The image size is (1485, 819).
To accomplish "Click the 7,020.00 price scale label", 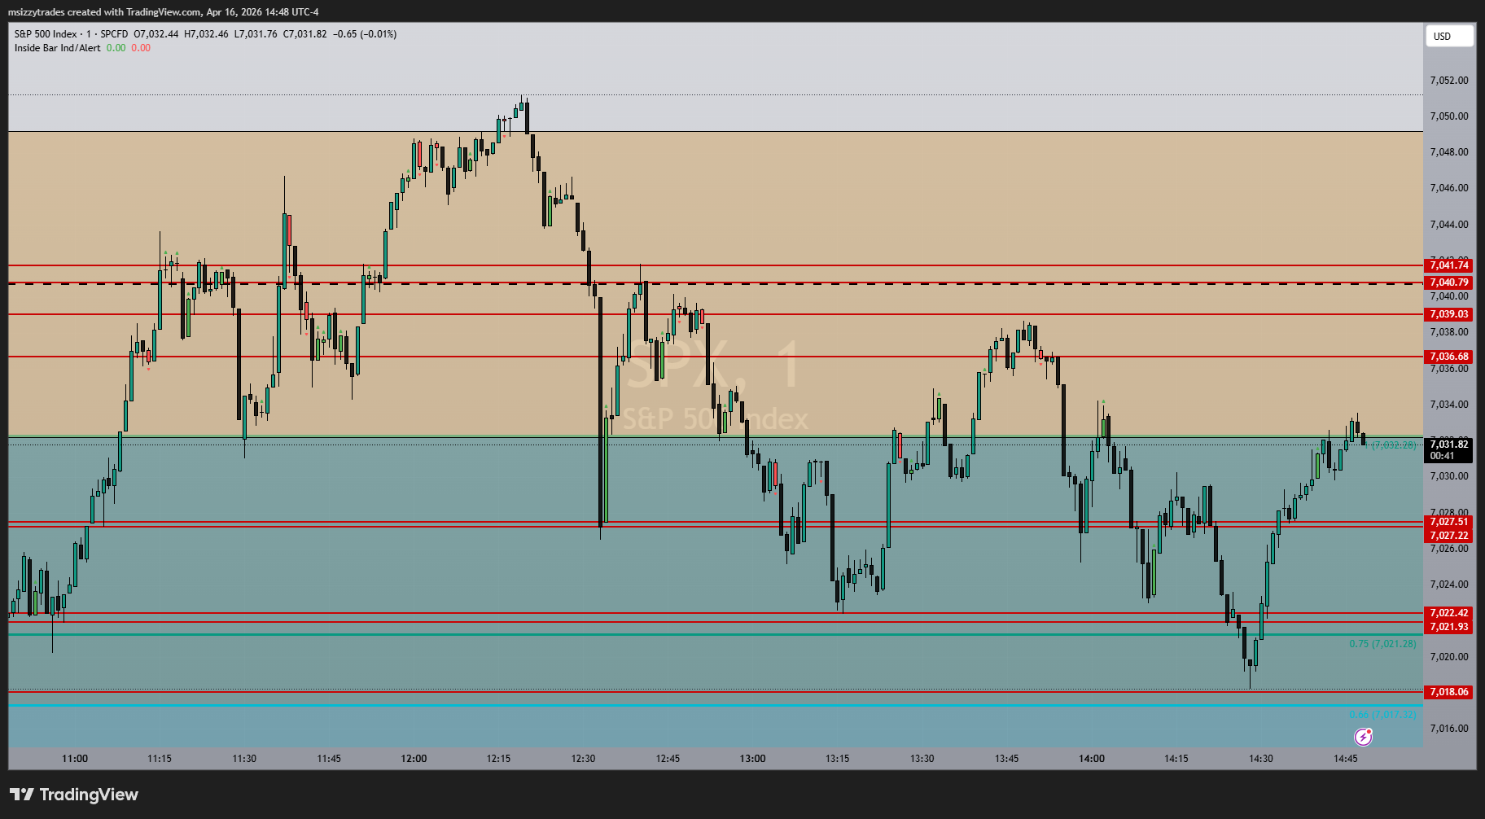I will click(x=1449, y=657).
